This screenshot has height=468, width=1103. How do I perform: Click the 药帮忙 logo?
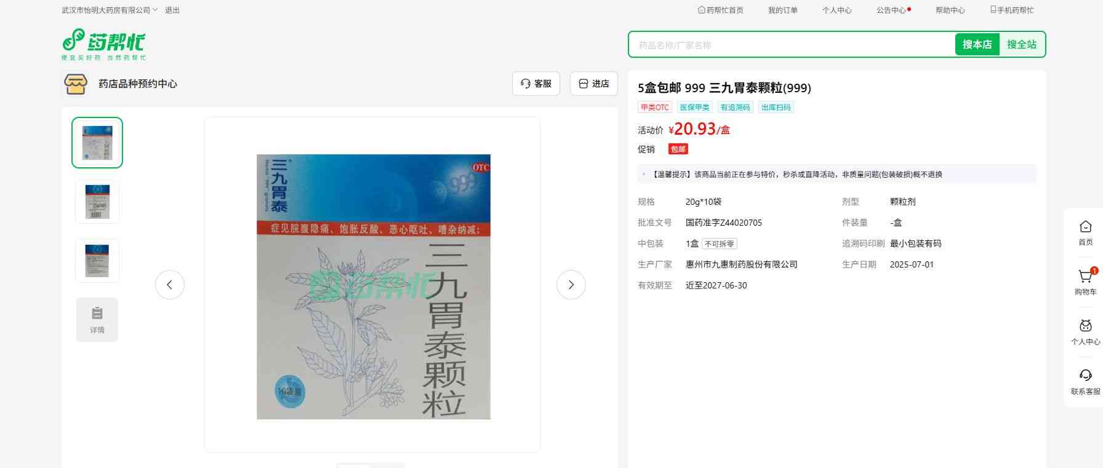pyautogui.click(x=103, y=44)
